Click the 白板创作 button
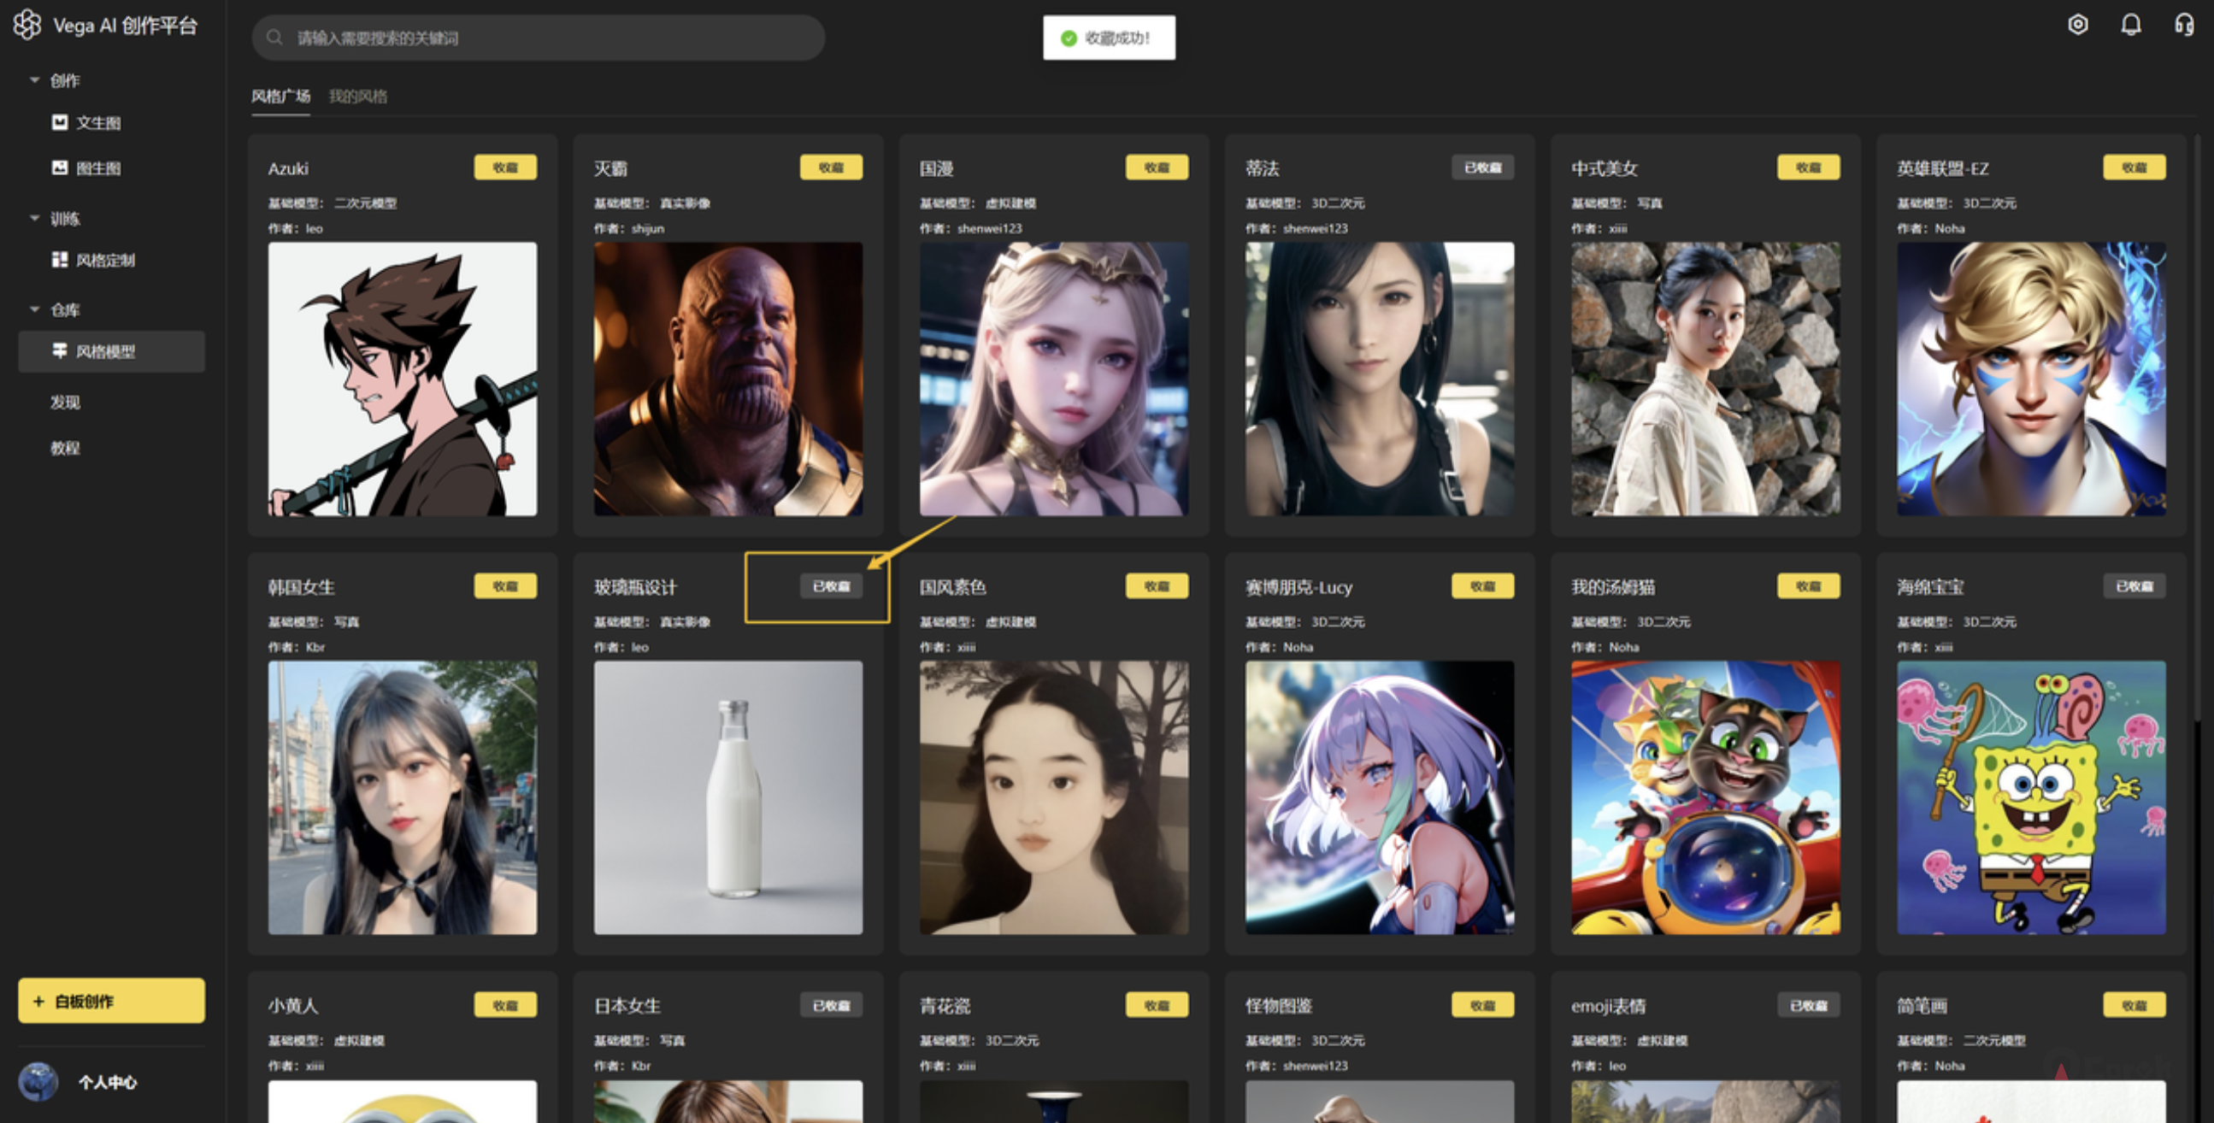 [x=112, y=1001]
